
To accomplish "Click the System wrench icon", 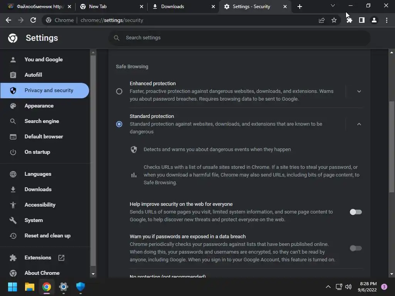I will tap(13, 220).
